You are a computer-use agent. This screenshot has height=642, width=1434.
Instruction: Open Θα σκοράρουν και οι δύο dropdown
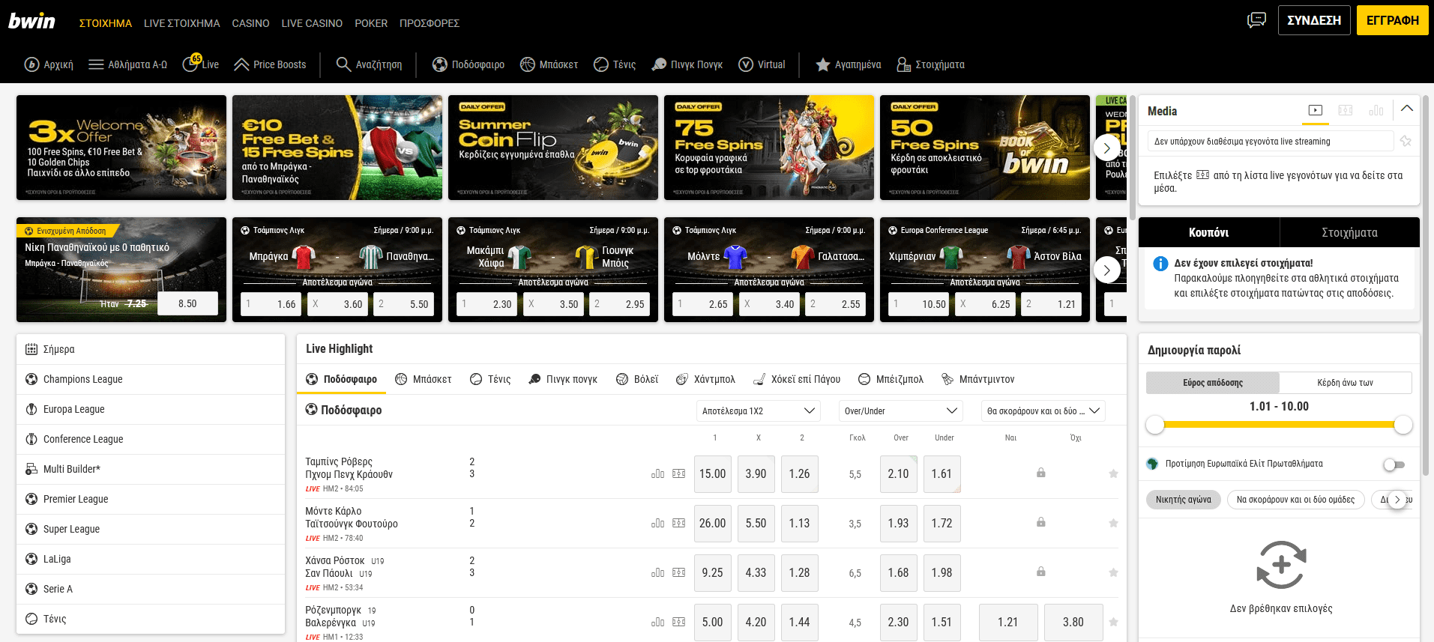coord(1043,411)
